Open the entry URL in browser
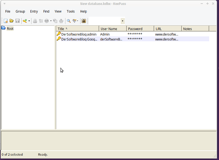The image size is (219, 160). pyautogui.click(x=47, y=21)
